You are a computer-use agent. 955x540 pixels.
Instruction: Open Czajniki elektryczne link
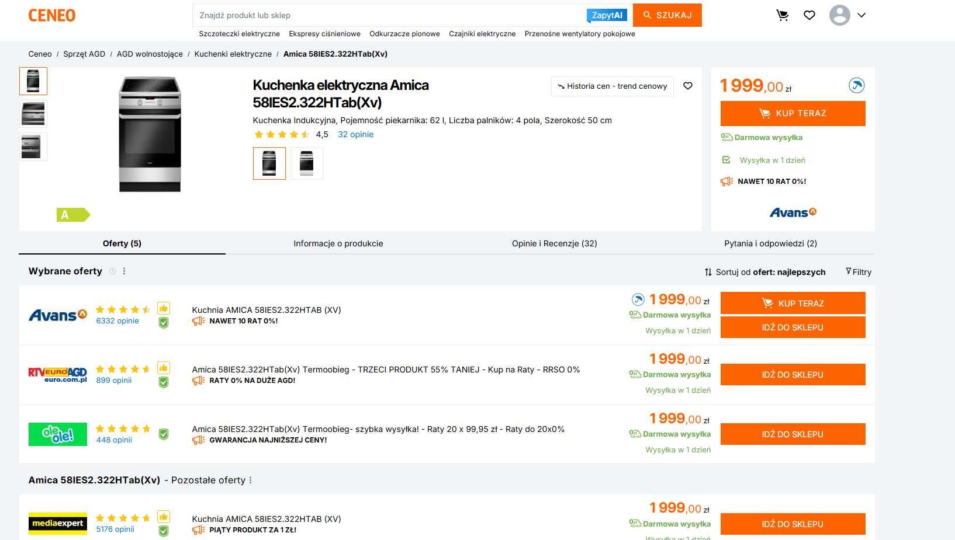(482, 34)
